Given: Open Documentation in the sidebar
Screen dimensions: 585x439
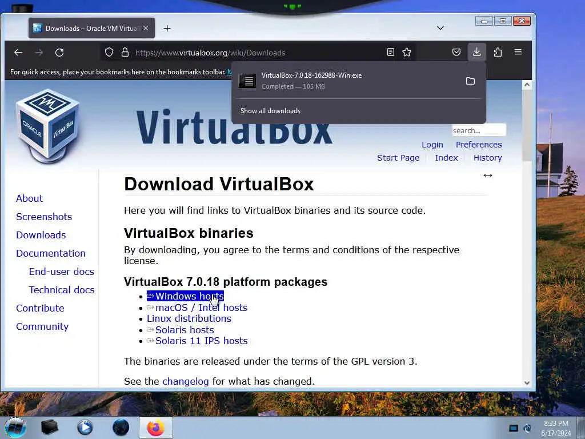Looking at the screenshot, I should [x=51, y=253].
